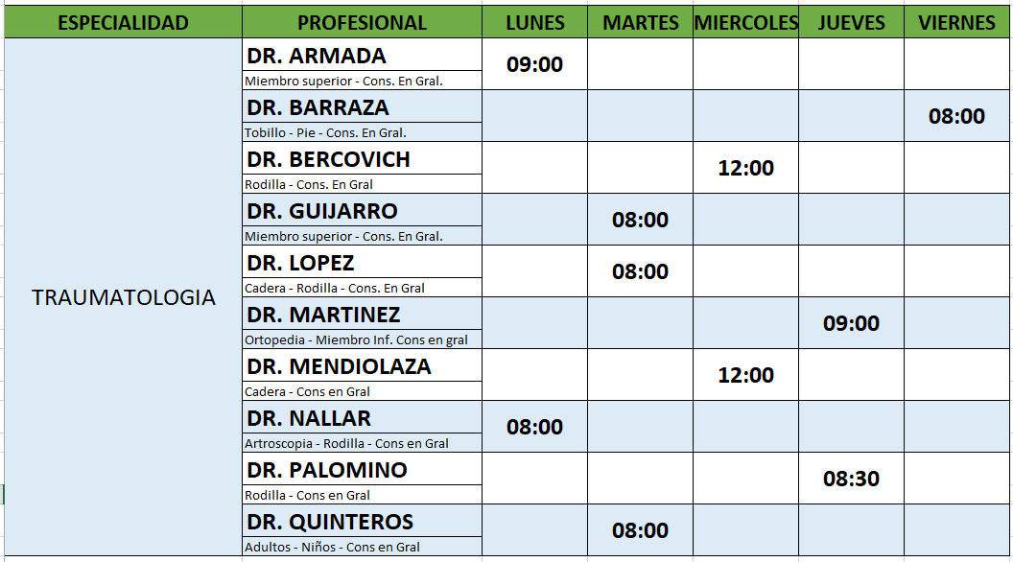Click the VIERNES column header
1013x562 pixels.
click(x=956, y=22)
